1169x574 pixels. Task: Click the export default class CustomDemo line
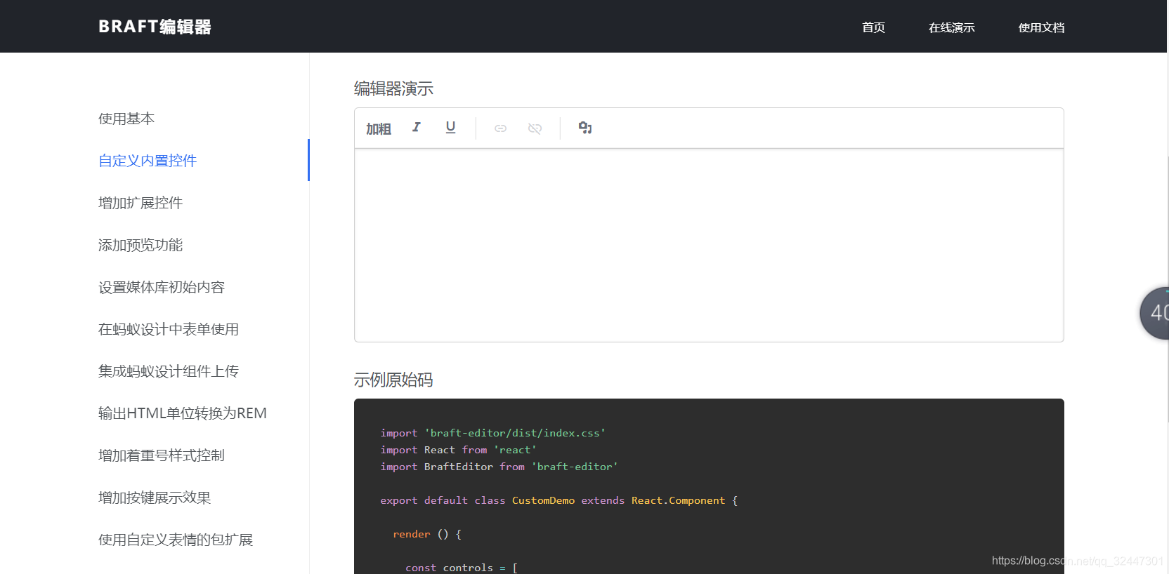tap(559, 500)
